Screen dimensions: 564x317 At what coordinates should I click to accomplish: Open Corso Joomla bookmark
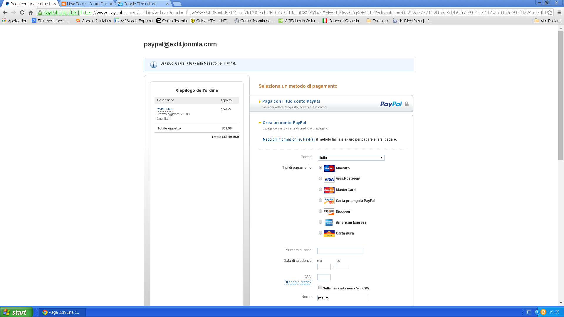tap(172, 21)
